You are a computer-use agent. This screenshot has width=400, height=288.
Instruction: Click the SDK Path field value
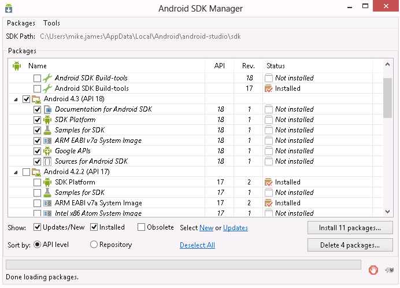[140, 36]
